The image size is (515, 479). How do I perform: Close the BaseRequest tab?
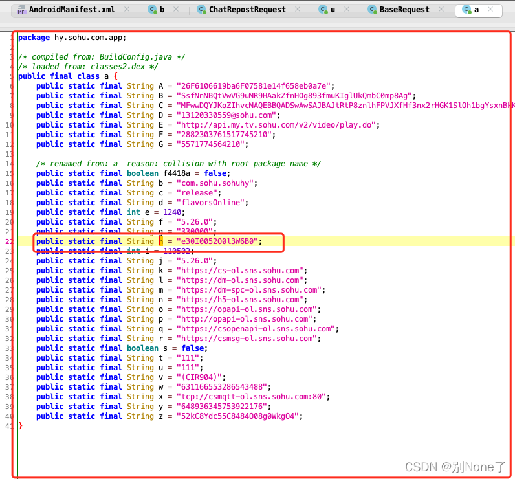pyautogui.click(x=441, y=10)
